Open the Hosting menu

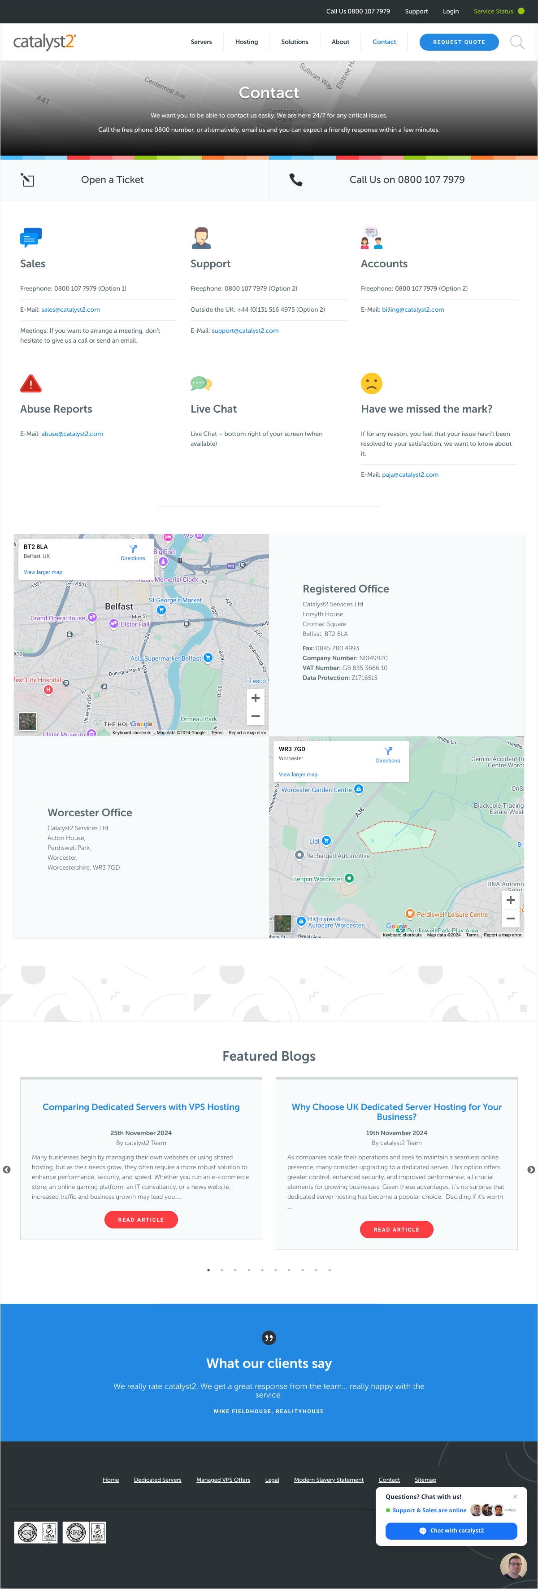[x=246, y=42]
